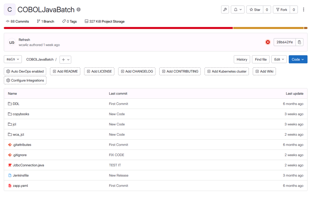View the forks count number
Image resolution: width=320 pixels, height=198 pixels.
294,9
